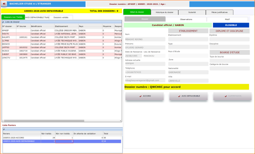Click the search icon in Liste Paniers header
The width and height of the screenshot is (255, 154).
click(x=4, y=129)
